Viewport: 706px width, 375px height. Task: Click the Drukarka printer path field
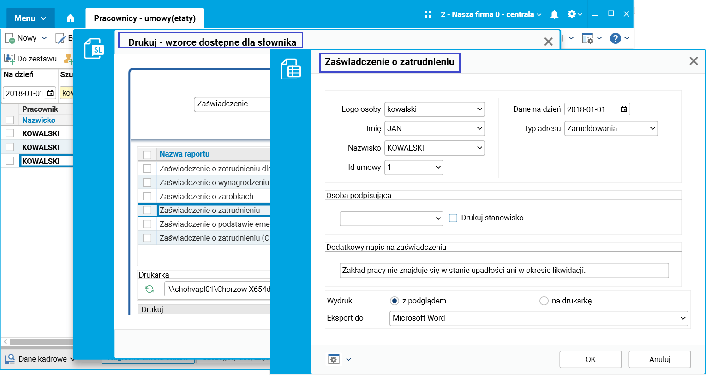(x=217, y=290)
